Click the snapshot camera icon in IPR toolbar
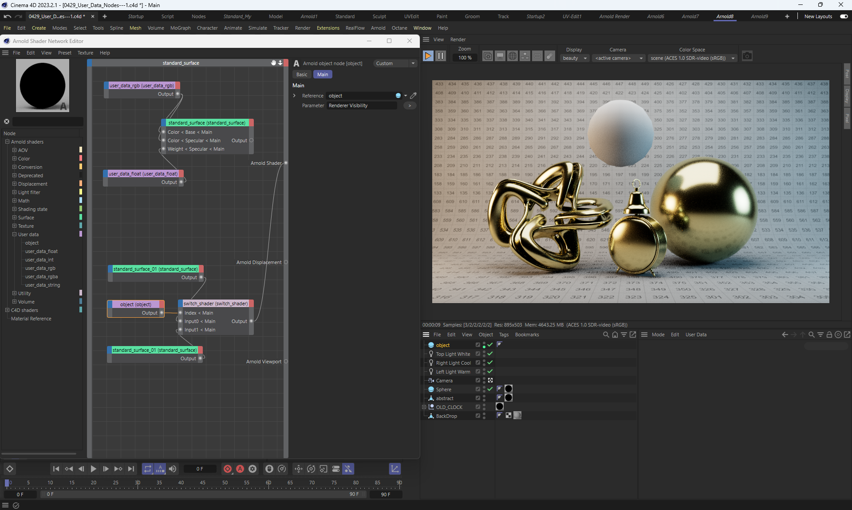The image size is (852, 510). [x=747, y=56]
